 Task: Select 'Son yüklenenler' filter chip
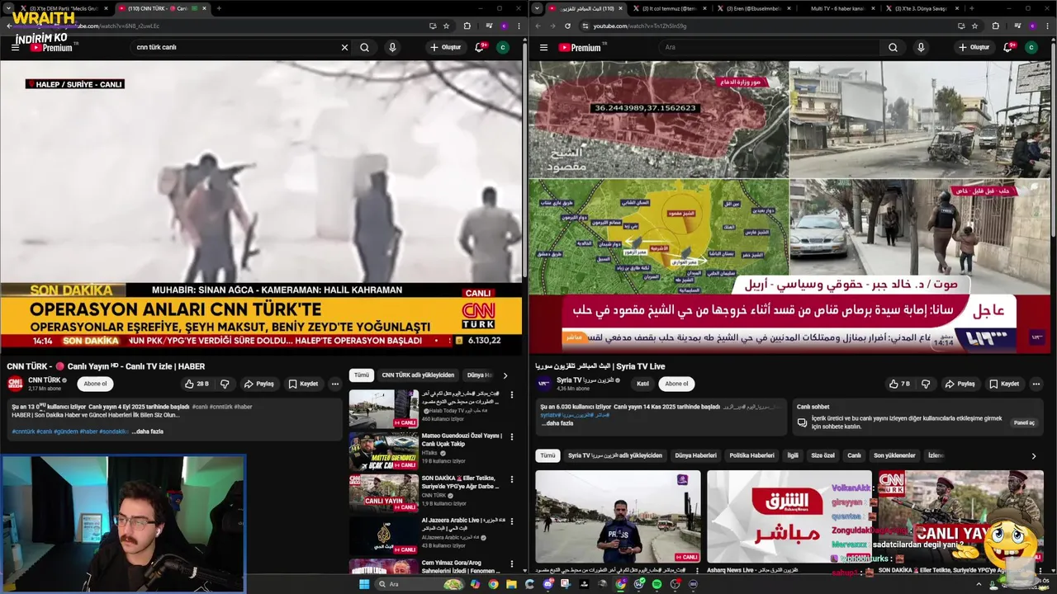(894, 455)
